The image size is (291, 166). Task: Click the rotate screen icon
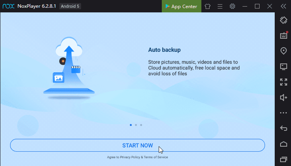pyautogui.click(x=284, y=20)
